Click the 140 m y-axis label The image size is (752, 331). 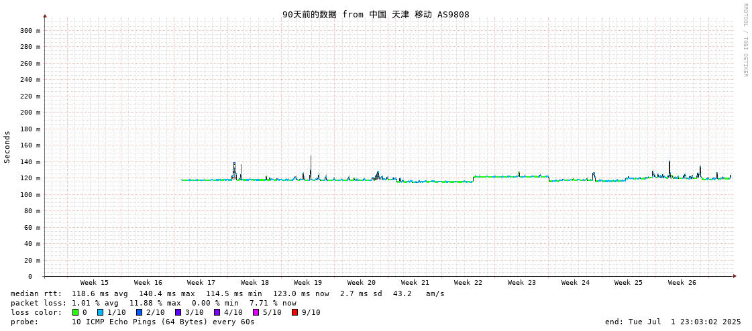click(x=30, y=162)
